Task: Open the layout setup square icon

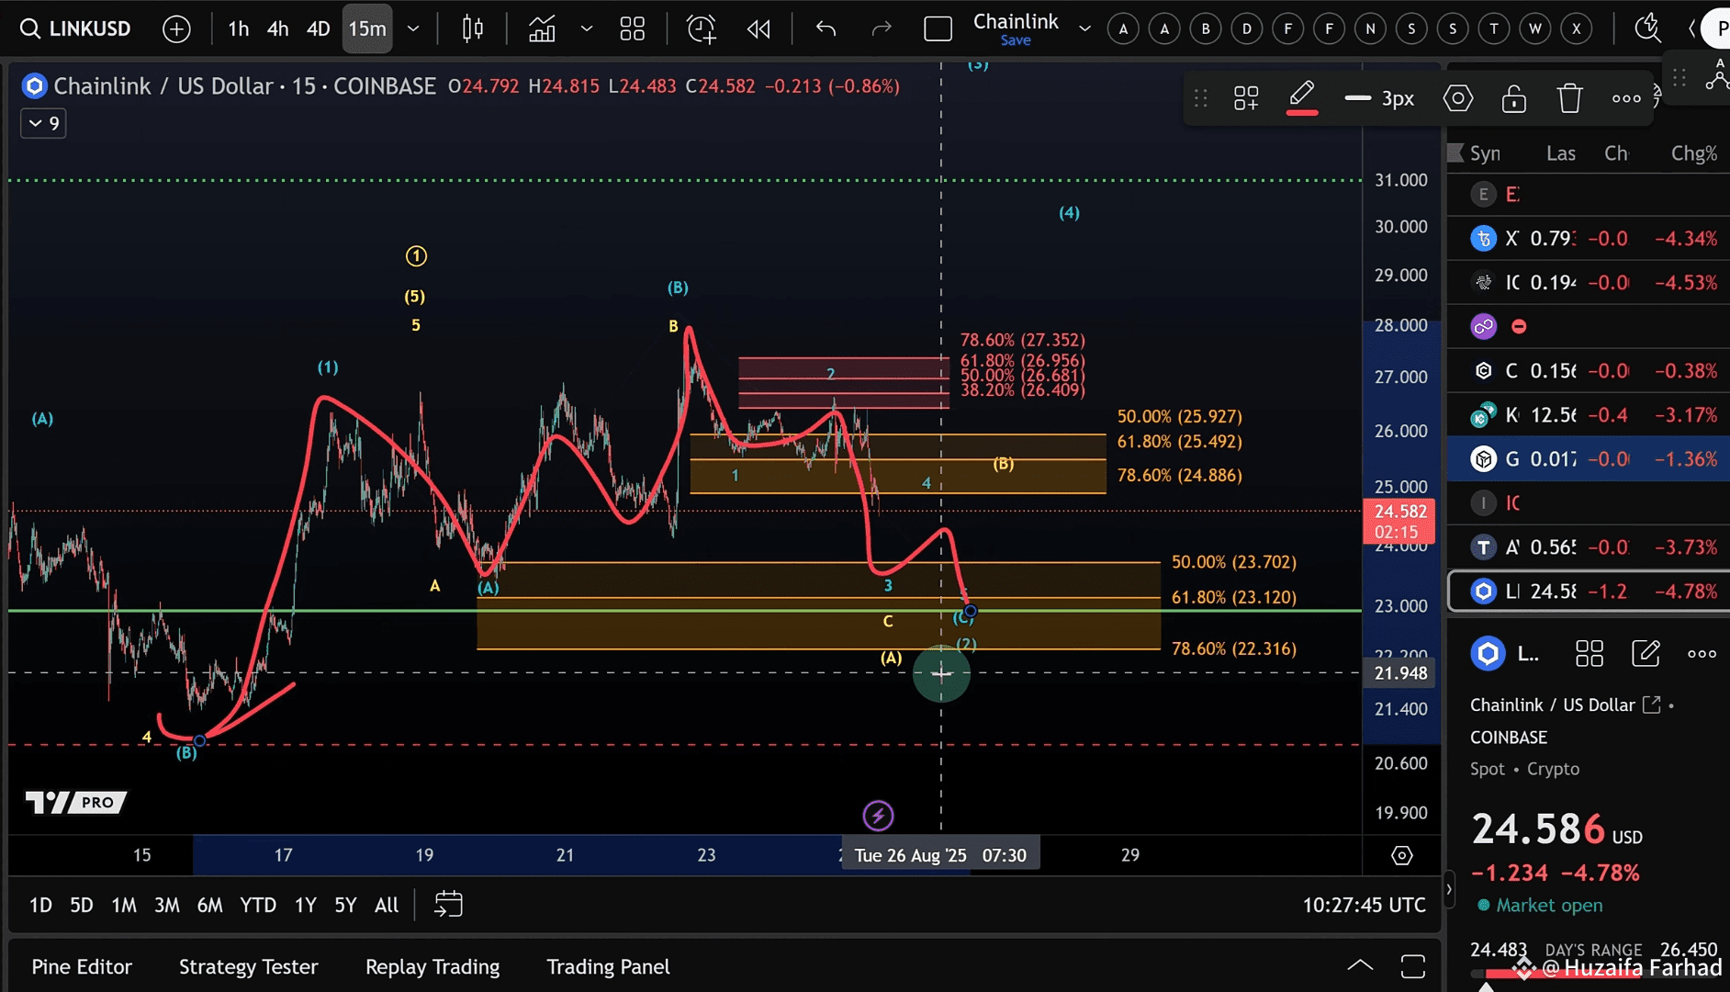Action: [x=938, y=28]
